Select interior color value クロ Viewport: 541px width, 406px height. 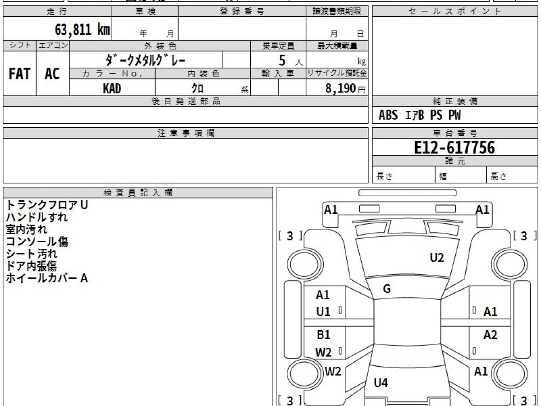coord(197,88)
